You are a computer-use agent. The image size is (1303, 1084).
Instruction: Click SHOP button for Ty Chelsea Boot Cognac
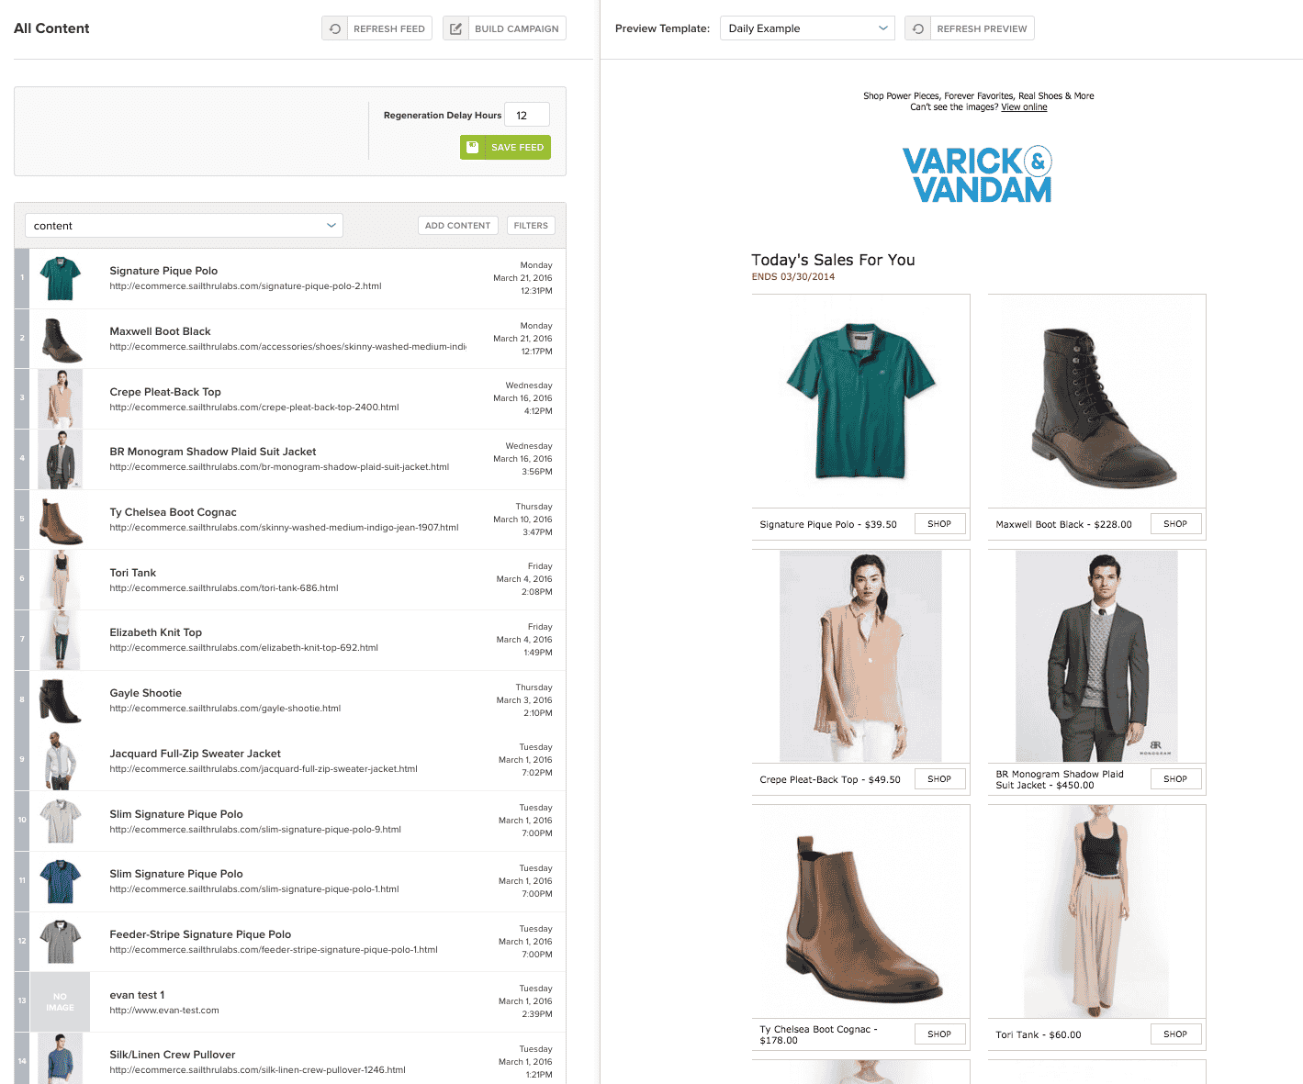click(939, 1034)
